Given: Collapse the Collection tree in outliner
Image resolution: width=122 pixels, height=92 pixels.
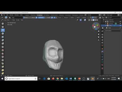Looking at the screenshot, I should [104, 22].
